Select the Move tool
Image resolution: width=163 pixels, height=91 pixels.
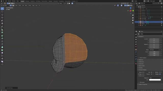tap(2, 15)
